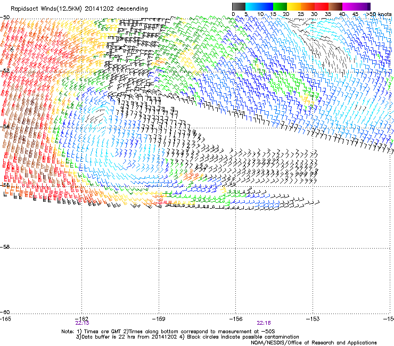394x346 pixels.
Task: Click the '-156' longitude label
Action: [x=236, y=319]
